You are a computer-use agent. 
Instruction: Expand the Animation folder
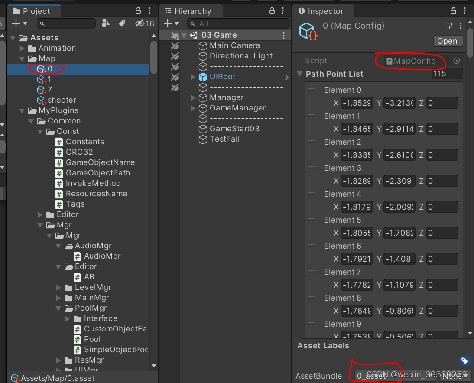(22, 48)
